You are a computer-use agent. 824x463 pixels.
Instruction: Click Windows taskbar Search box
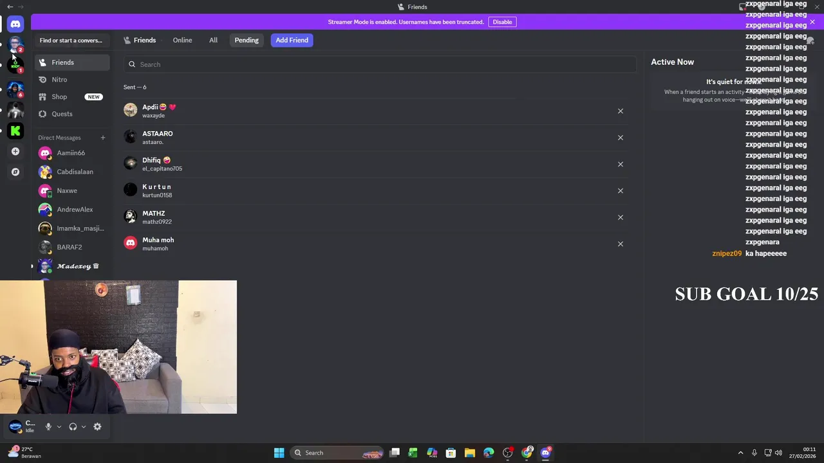(x=337, y=453)
